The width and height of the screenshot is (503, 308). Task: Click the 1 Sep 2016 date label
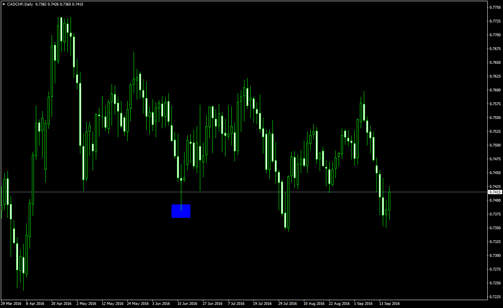pos(363,304)
